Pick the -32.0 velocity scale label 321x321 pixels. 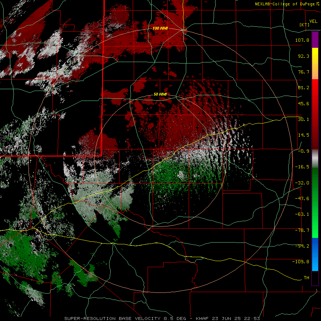click(x=302, y=183)
